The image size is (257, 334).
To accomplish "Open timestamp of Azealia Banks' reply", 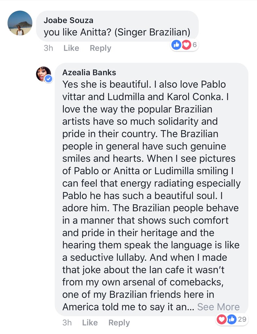I will click(67, 323).
